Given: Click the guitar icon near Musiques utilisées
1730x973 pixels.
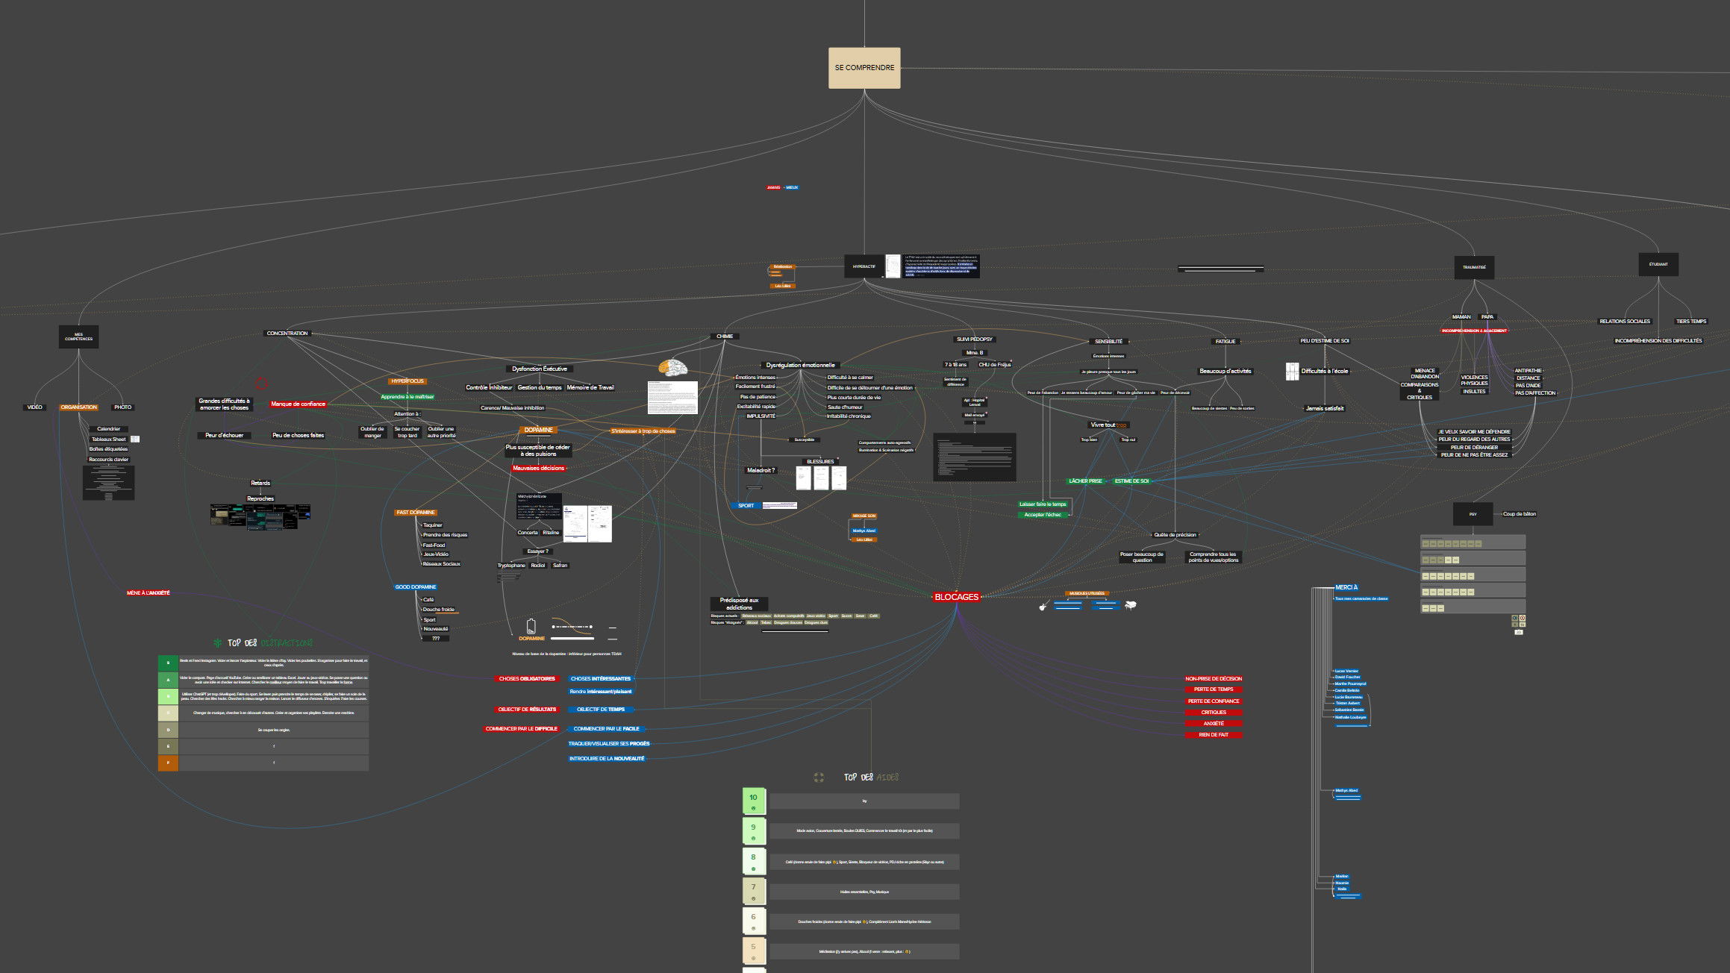Looking at the screenshot, I should pos(1043,607).
